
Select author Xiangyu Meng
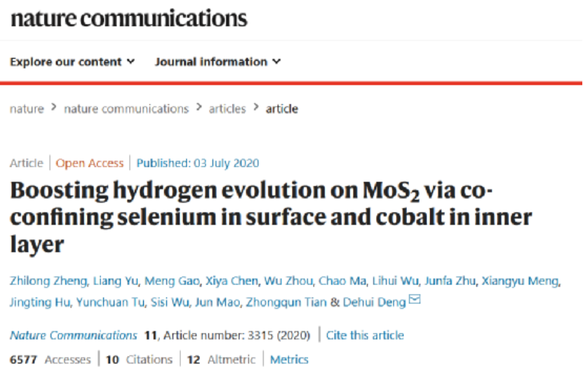click(520, 281)
